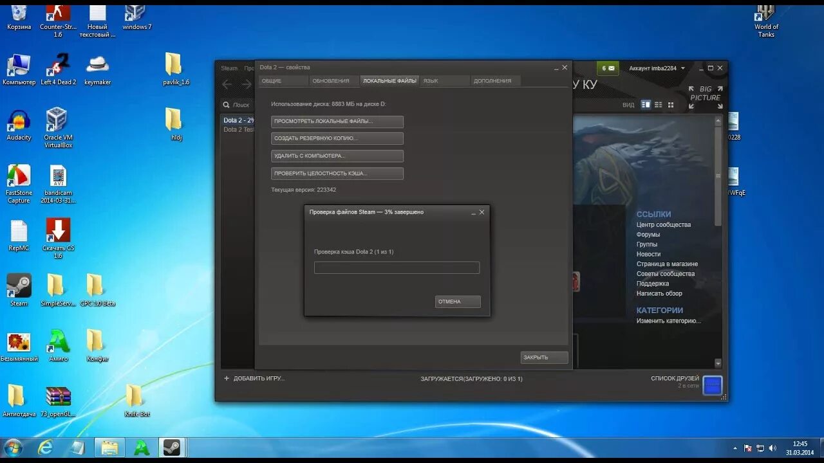The height and width of the screenshot is (463, 824).
Task: Launch the Steam desktop shortcut
Action: coord(19,291)
